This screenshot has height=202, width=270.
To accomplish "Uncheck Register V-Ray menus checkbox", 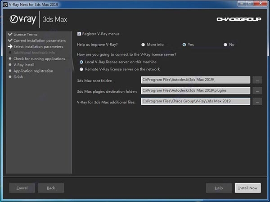I will [79, 34].
